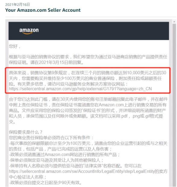Image resolution: width=177 pixels, height=187 pixels.
Task: Open the sellercentral G1791 help link
Action: coord(80,89)
